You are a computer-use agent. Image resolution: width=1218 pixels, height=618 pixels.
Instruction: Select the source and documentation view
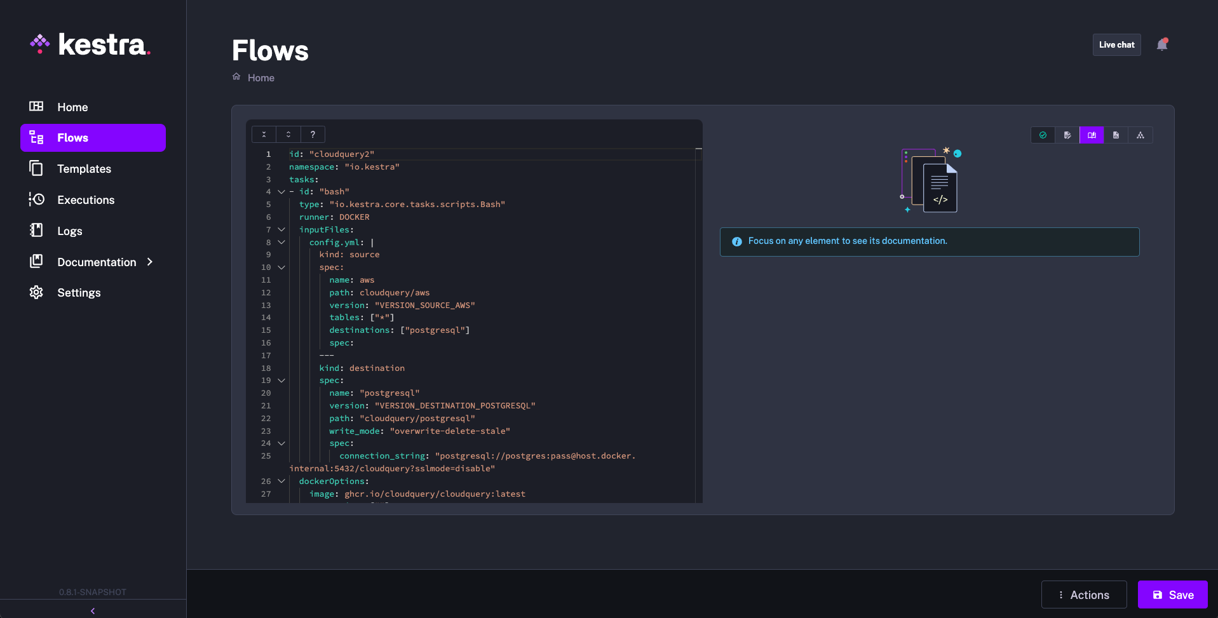click(1092, 135)
